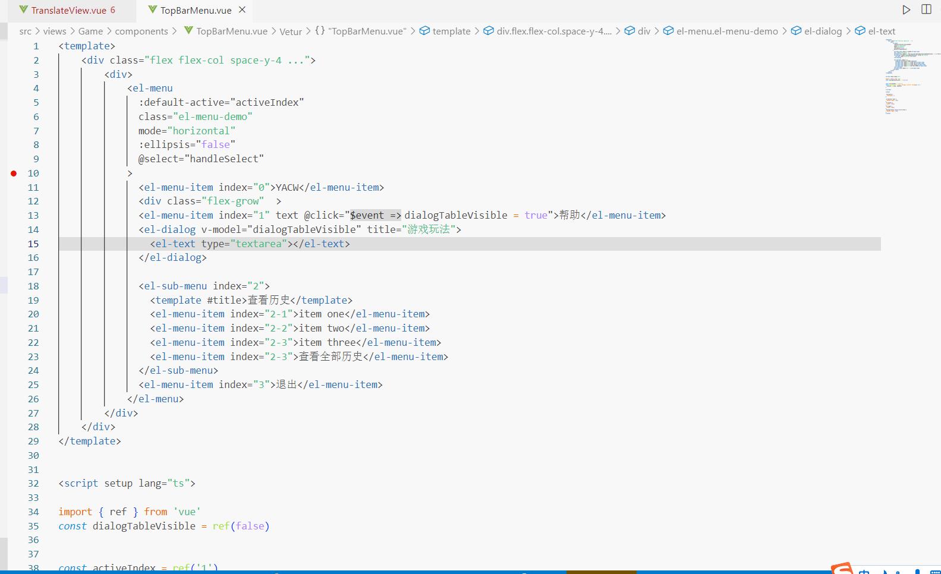Image resolution: width=941 pixels, height=574 pixels.
Task: Open the Vetur breadcrumb dropdown
Action: pos(291,31)
